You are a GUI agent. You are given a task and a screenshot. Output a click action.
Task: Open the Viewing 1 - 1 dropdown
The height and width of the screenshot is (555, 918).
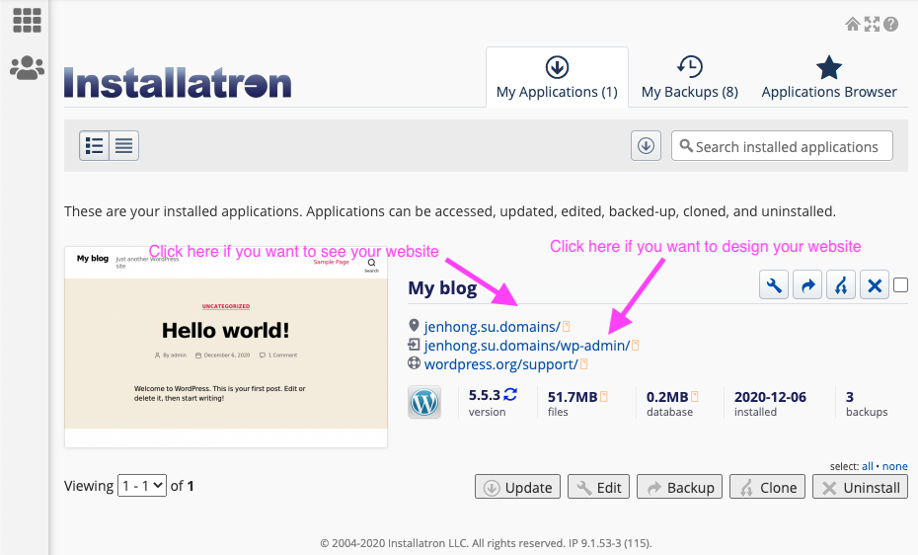(142, 485)
